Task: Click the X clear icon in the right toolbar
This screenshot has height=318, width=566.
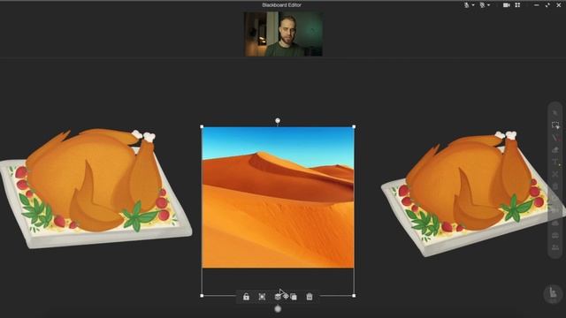Action: pyautogui.click(x=555, y=175)
